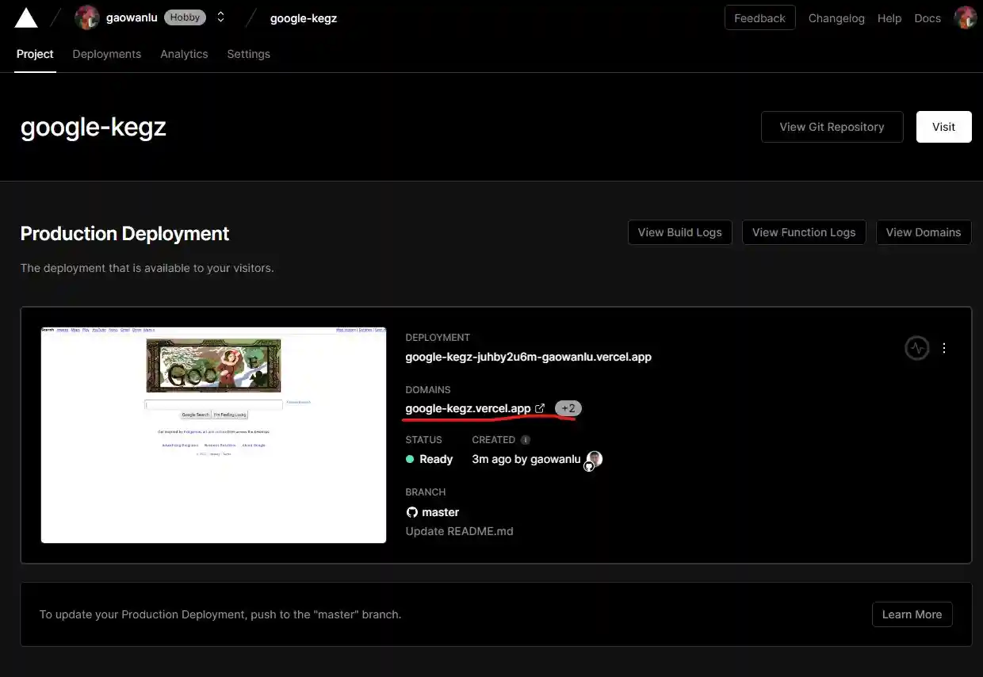Image resolution: width=983 pixels, height=677 pixels.
Task: Click the info icon next to Created
Action: [525, 439]
